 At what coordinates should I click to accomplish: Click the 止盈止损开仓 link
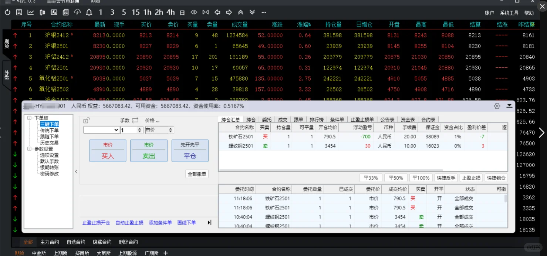tap(96, 223)
